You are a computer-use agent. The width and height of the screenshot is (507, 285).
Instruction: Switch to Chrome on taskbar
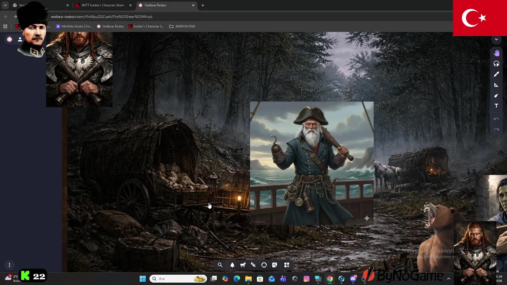(330, 279)
